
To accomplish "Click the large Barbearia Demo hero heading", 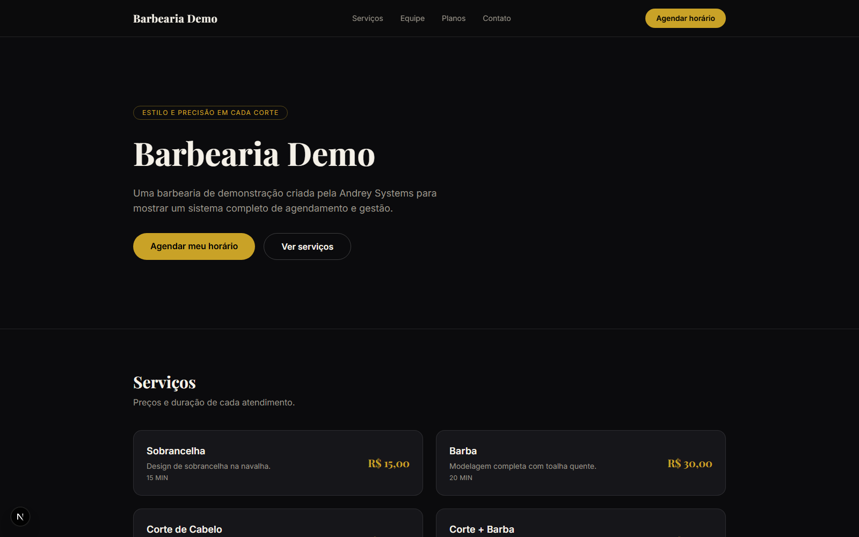I will [x=254, y=155].
